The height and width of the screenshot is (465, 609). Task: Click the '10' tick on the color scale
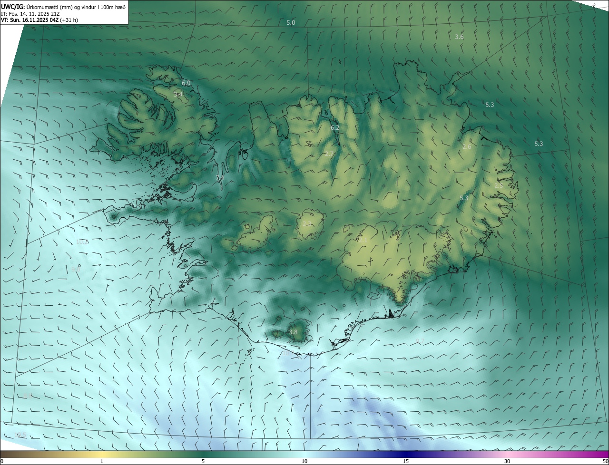tap(304, 461)
